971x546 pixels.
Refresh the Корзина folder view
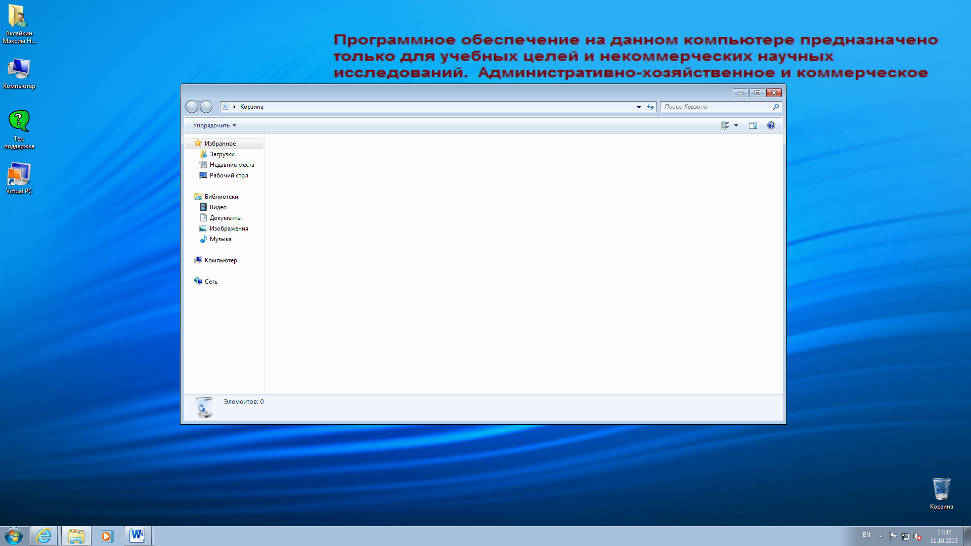(x=650, y=107)
